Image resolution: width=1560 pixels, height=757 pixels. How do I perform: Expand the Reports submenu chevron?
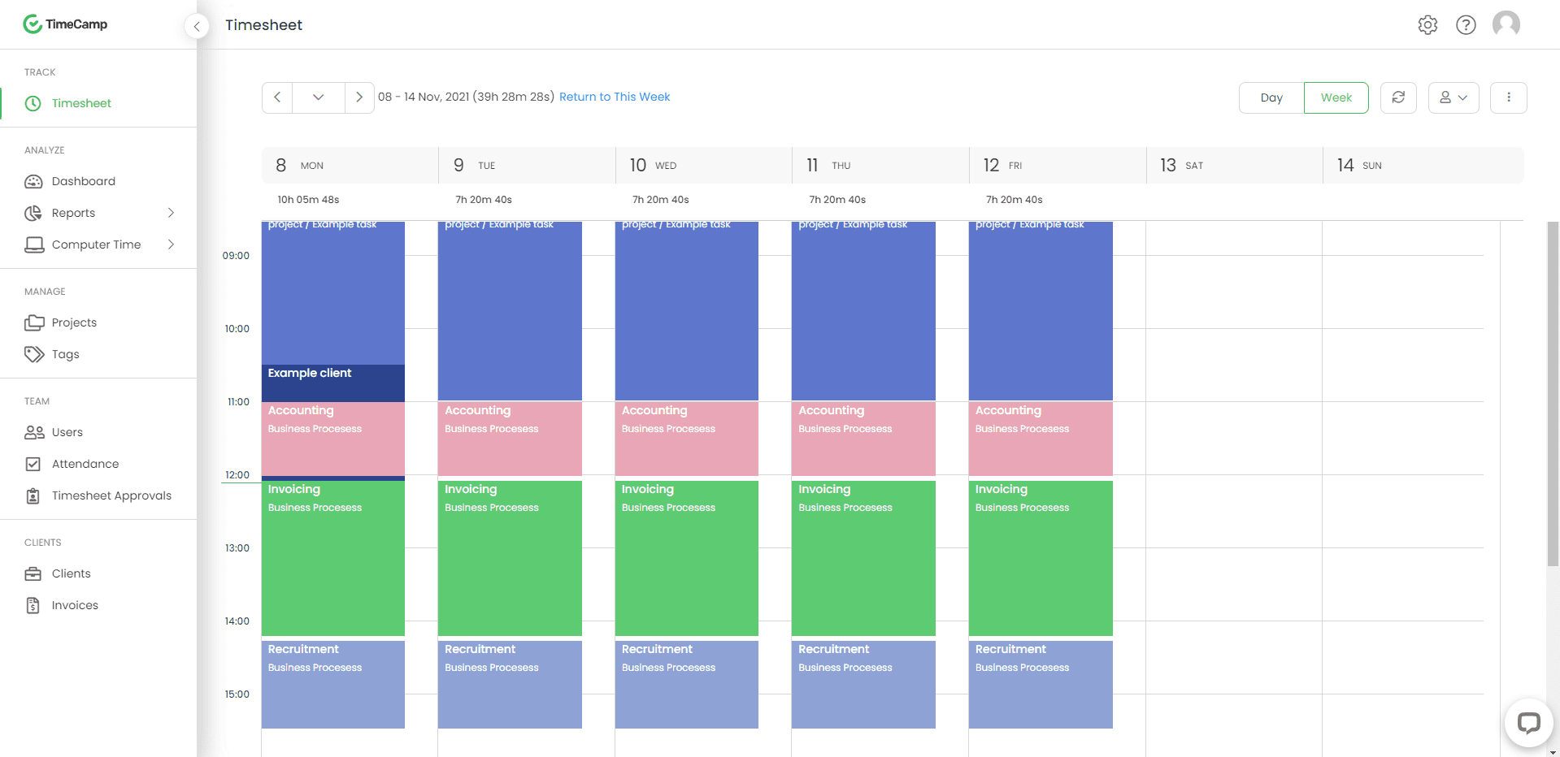click(171, 212)
